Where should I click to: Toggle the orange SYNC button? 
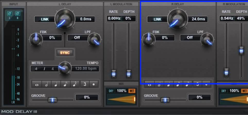pyautogui.click(x=65, y=53)
